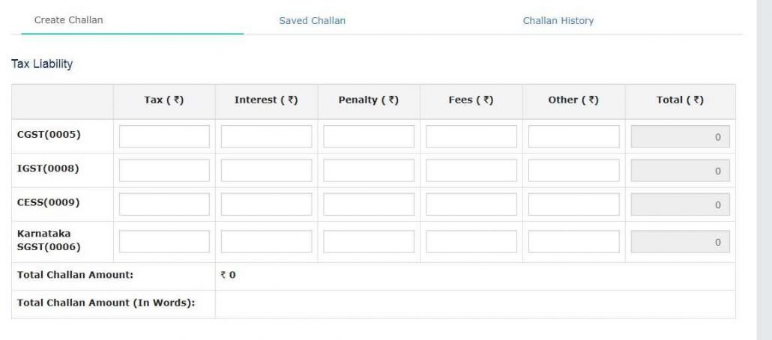
Task: Focus the Karnataka SGST Fees field
Action: tap(471, 241)
